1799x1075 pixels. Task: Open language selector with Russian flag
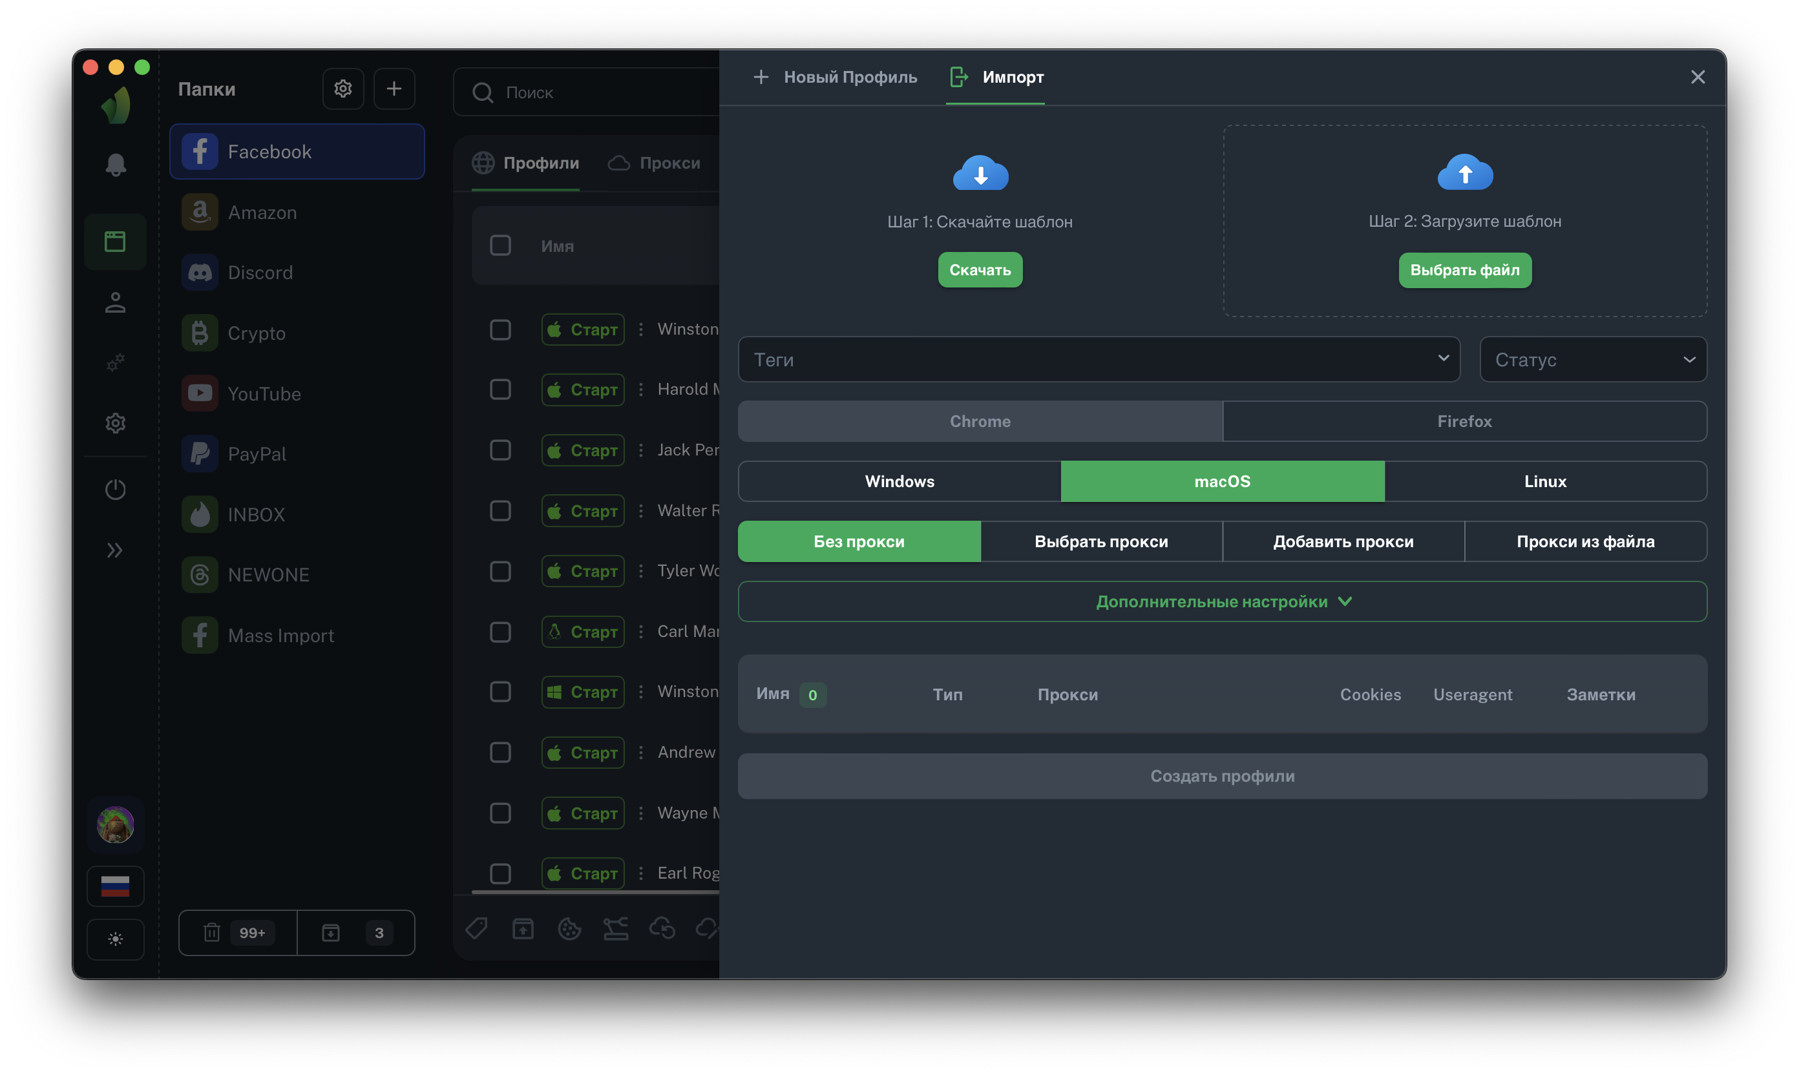tap(115, 885)
